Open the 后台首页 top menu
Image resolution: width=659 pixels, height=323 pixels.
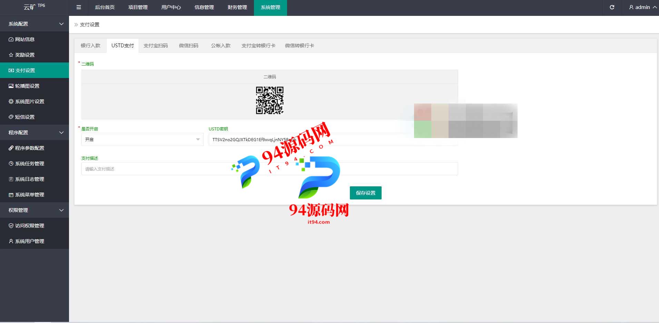point(105,7)
